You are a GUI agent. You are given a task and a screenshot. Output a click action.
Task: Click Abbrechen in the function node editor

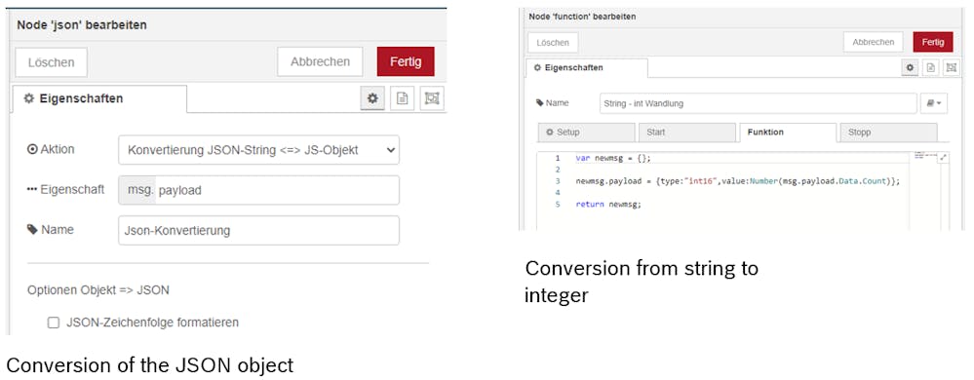click(x=873, y=42)
